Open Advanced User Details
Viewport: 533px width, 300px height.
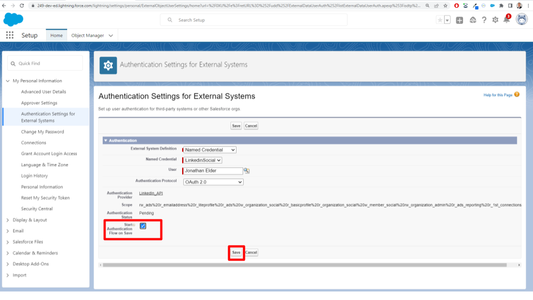[x=43, y=92]
